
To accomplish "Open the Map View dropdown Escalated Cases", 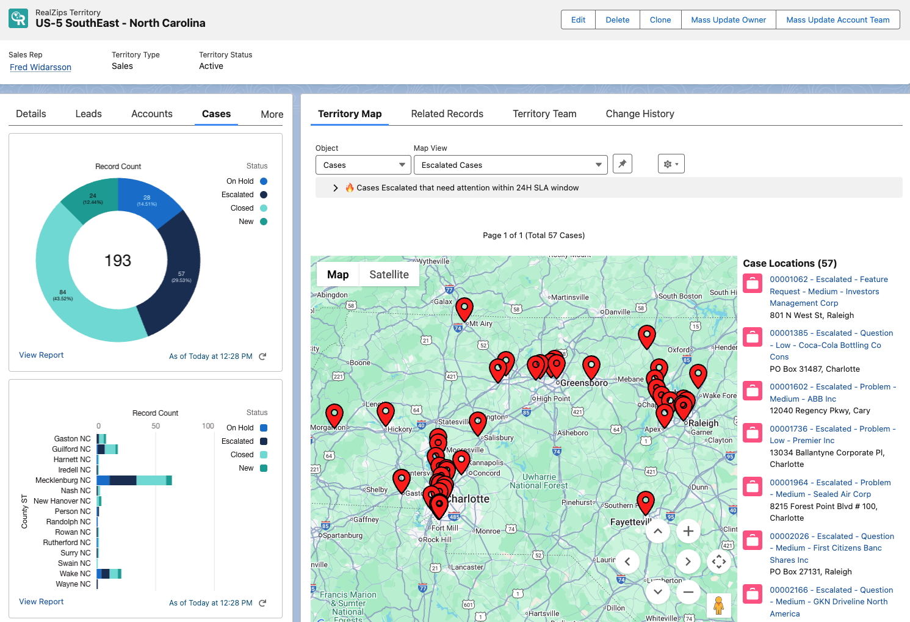I will 511,165.
